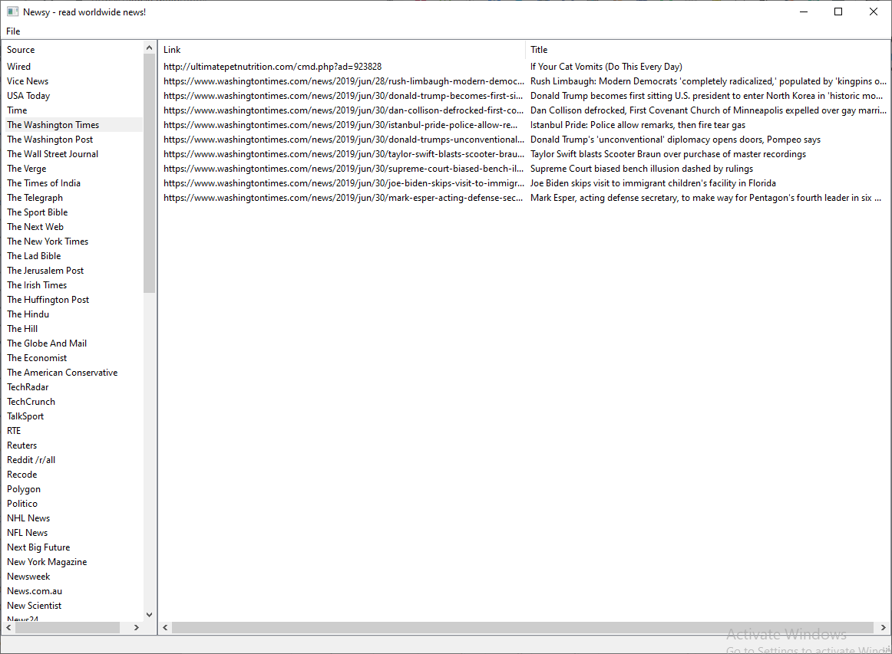This screenshot has width=892, height=654.
Task: Open the rush-limbaugh-modern-democ link
Action: (344, 81)
